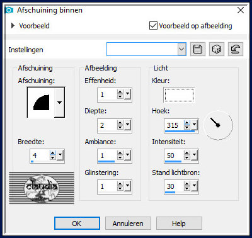Toggle the Voorbeeld op afbeelding checkbox

pyautogui.click(x=153, y=26)
